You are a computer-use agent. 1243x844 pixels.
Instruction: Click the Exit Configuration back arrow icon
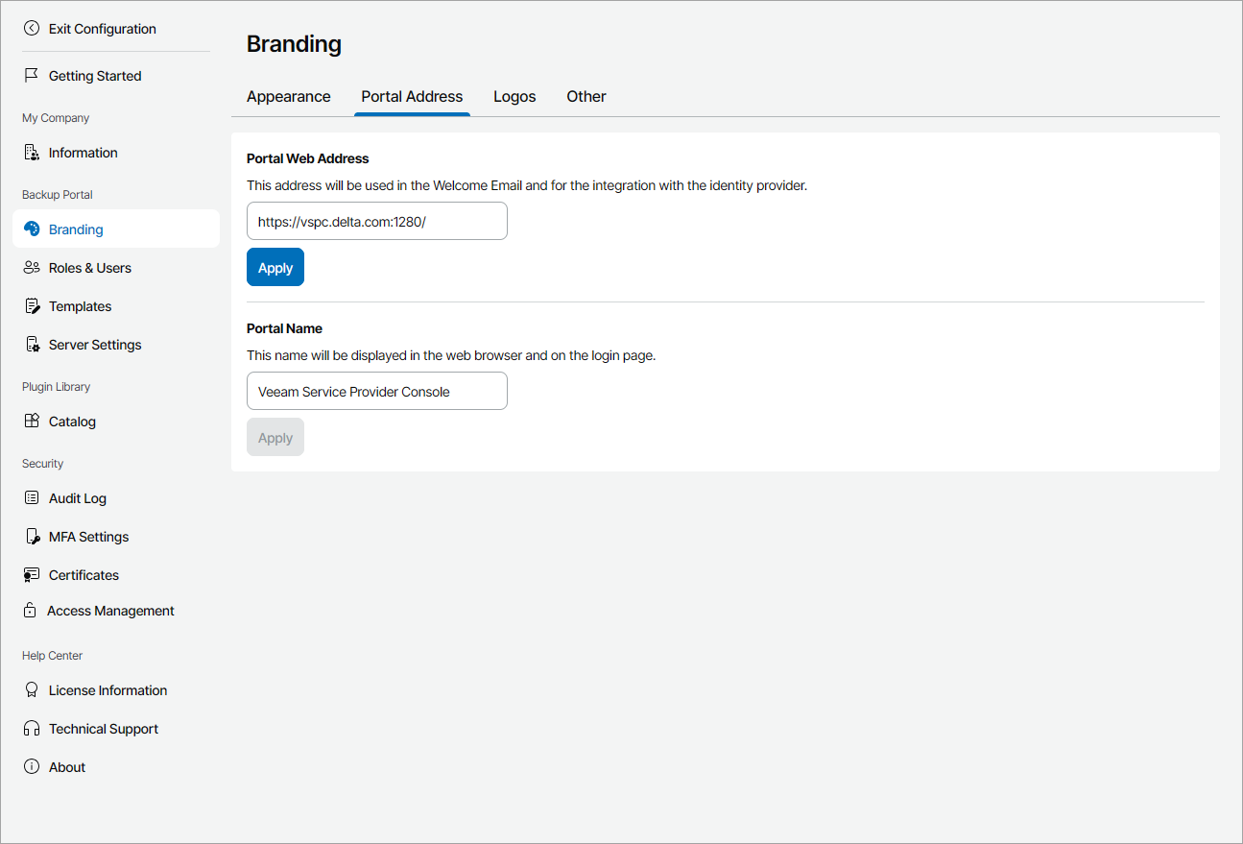[x=32, y=29]
